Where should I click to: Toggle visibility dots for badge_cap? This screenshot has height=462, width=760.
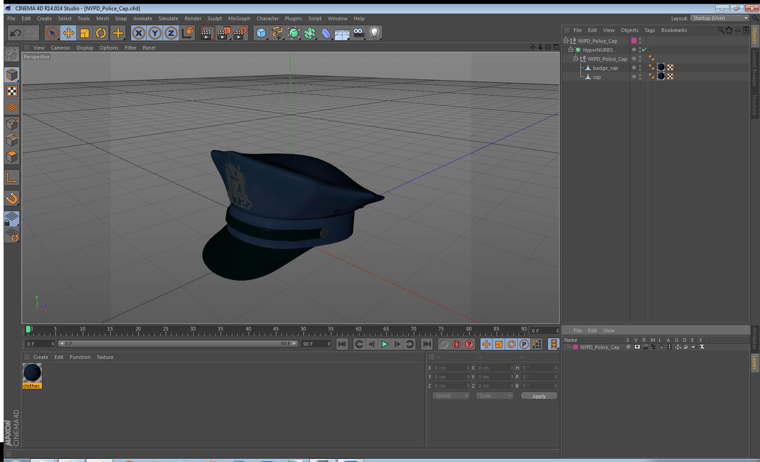click(640, 68)
